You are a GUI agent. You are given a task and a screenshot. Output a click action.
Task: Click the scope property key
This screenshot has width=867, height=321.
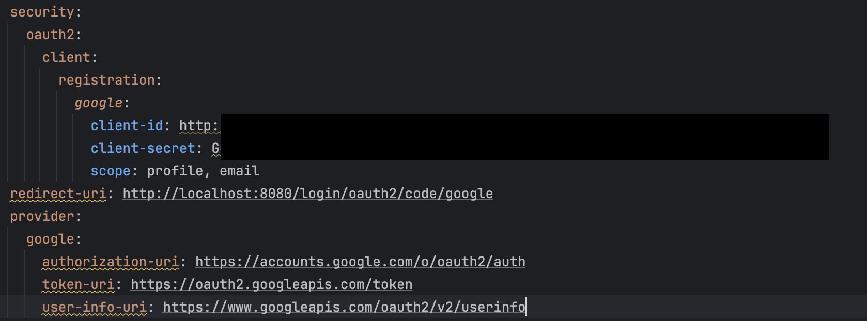coord(111,171)
